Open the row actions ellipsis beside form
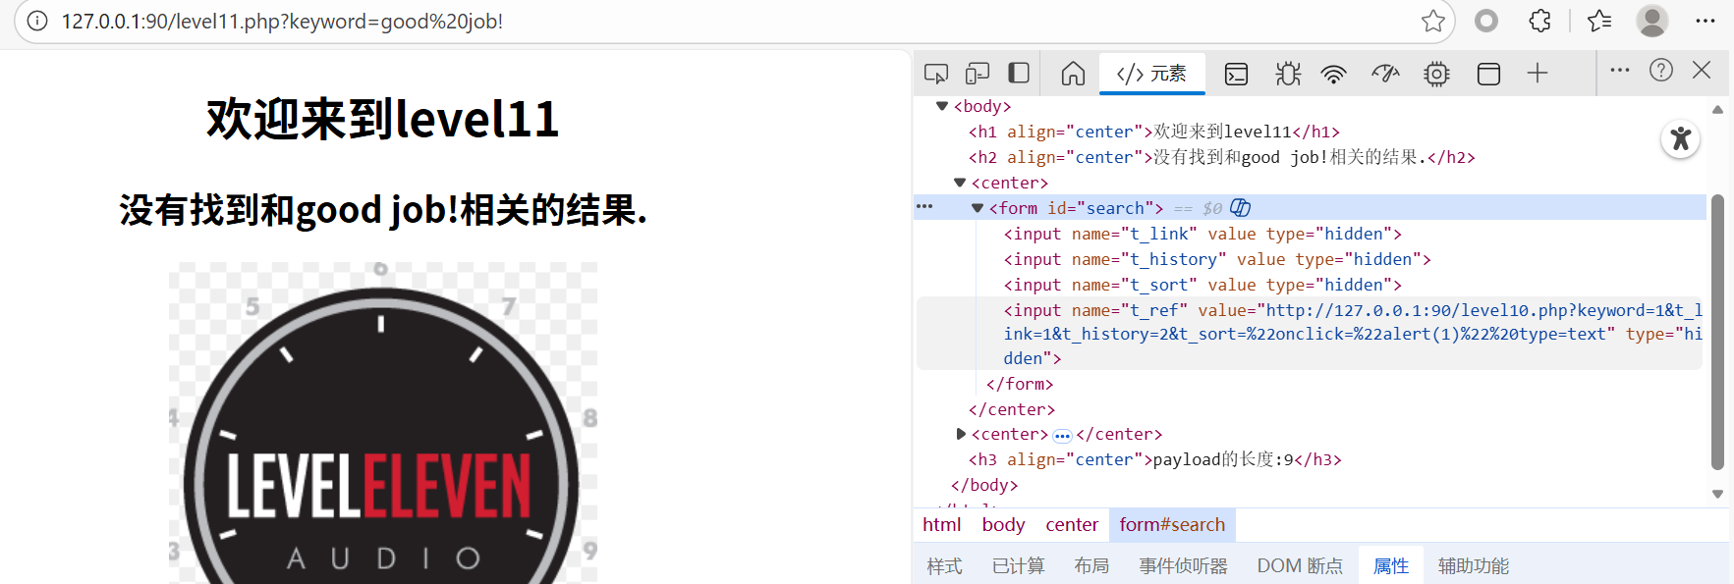This screenshot has height=584, width=1734. 924,206
